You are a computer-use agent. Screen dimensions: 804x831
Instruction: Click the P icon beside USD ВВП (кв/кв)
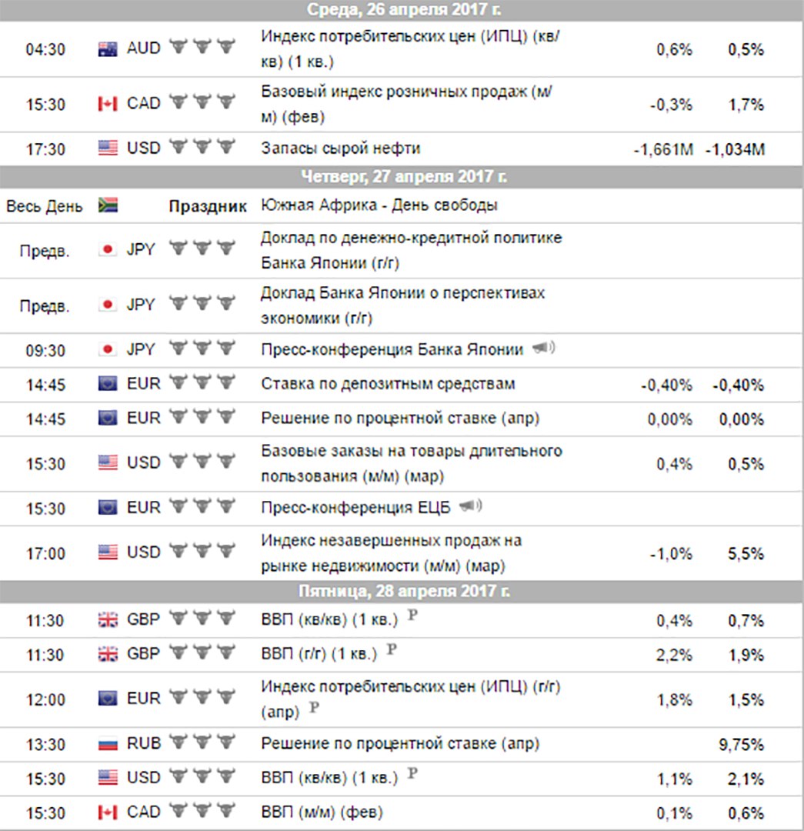pyautogui.click(x=412, y=774)
